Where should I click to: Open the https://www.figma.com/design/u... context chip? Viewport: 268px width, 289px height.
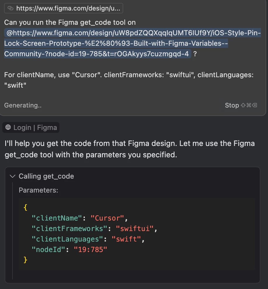(64, 8)
